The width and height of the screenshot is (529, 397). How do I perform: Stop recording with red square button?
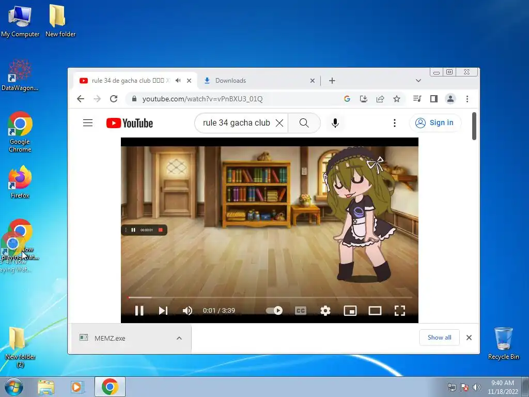pyautogui.click(x=161, y=230)
